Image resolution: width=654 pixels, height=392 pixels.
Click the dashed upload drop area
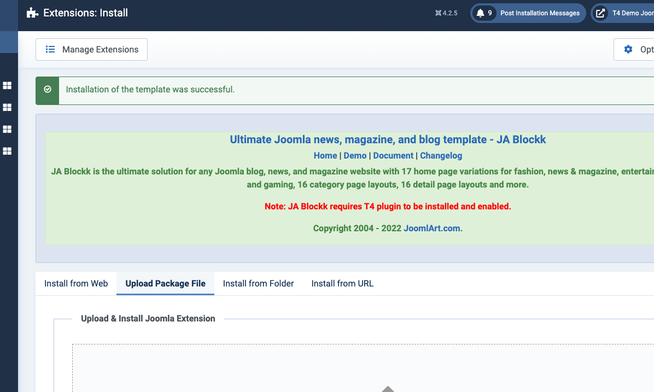(x=361, y=366)
